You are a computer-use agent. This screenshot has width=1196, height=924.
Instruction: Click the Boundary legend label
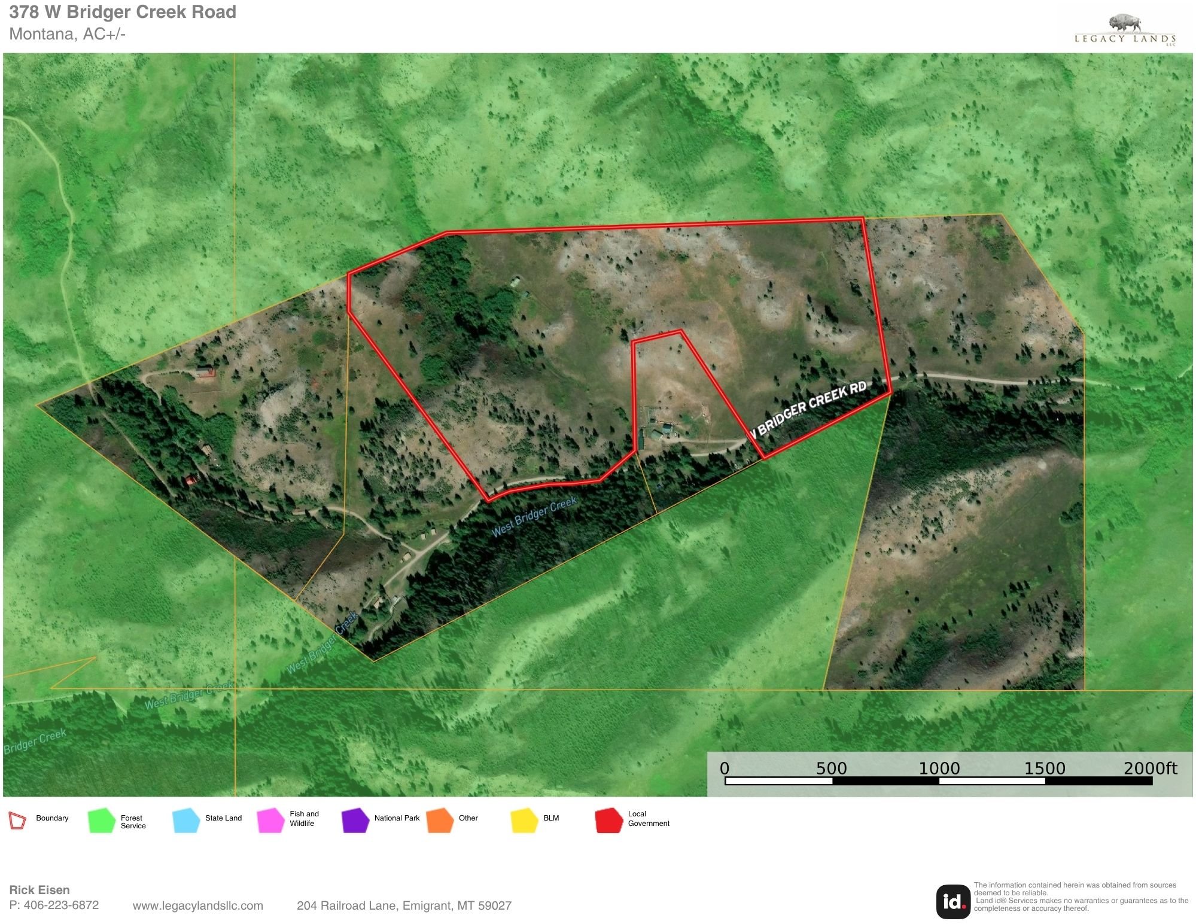[52, 818]
